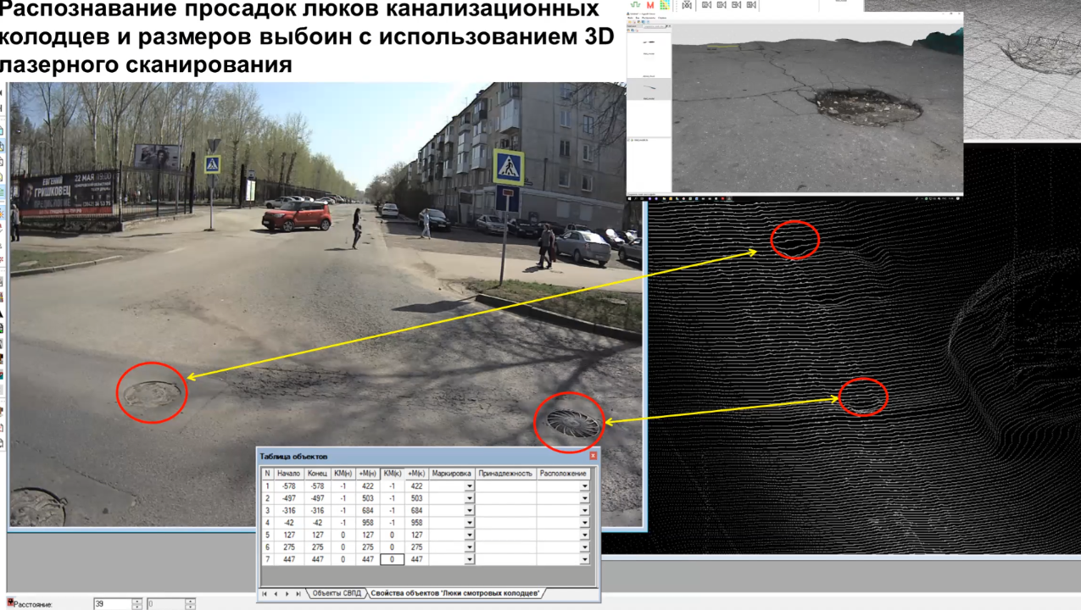
Task: Select the highlighted model thumbnail in 3D viewer
Action: tap(649, 86)
